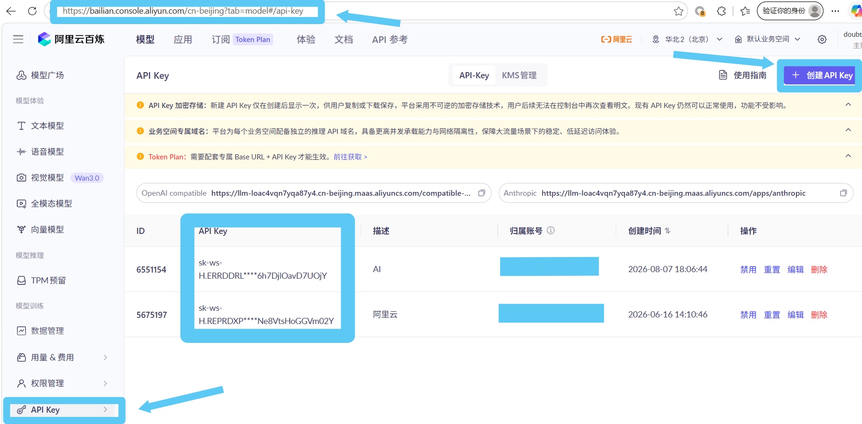Viewport: 862px width, 424px height.
Task: Open 文档 in top navigation
Action: [x=344, y=40]
